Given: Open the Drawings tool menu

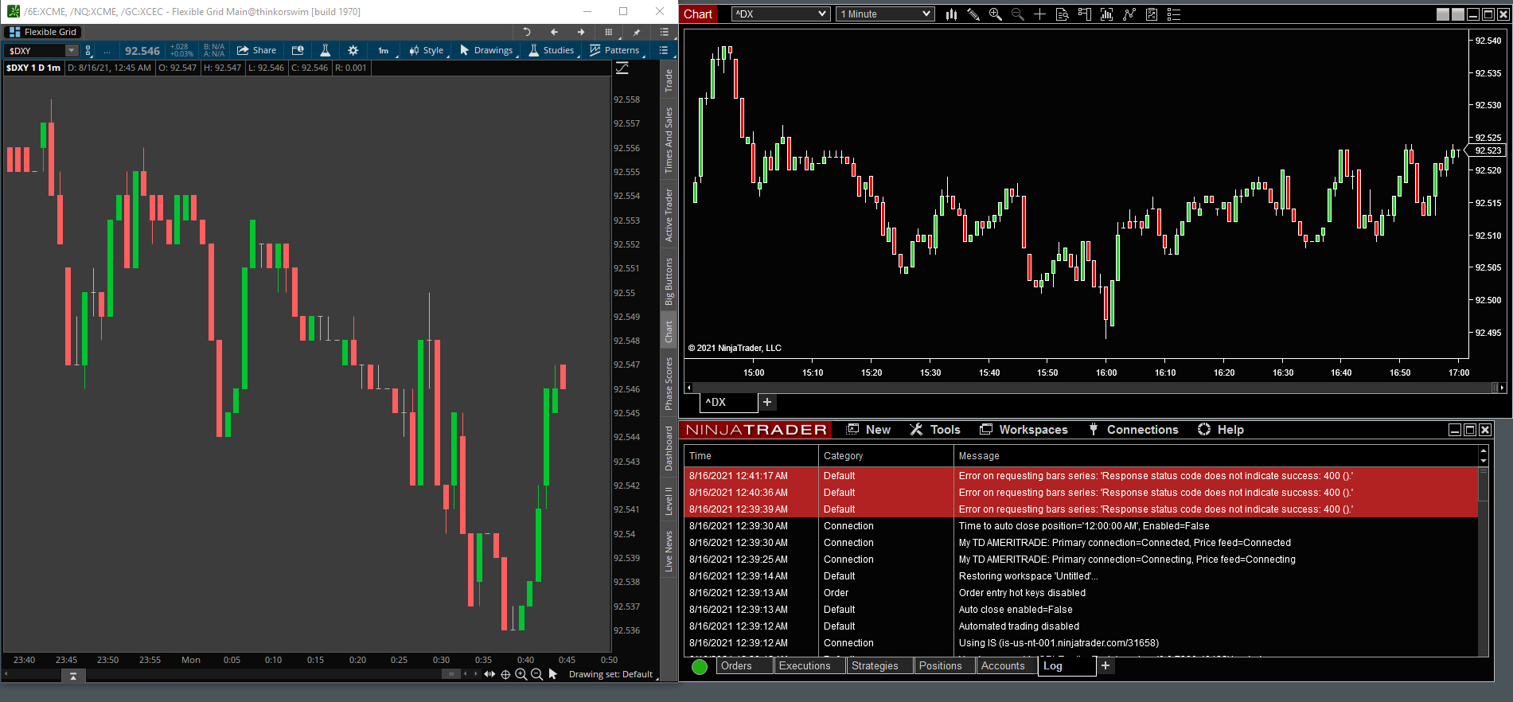Looking at the screenshot, I should click(486, 50).
